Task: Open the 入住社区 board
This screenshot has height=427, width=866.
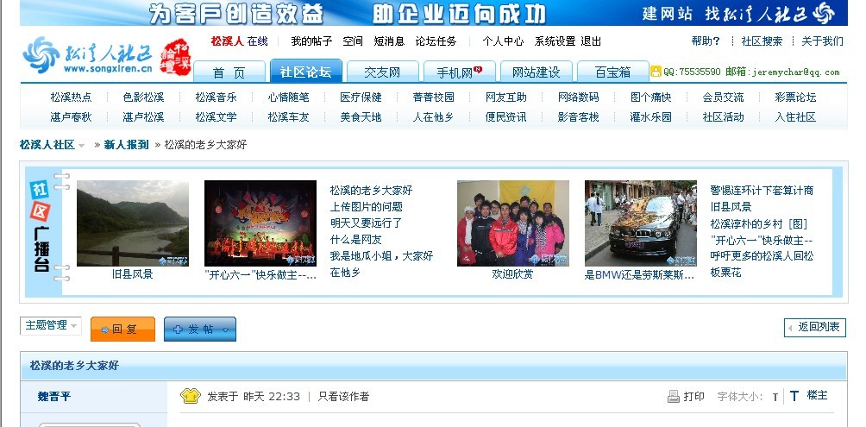Action: (796, 117)
